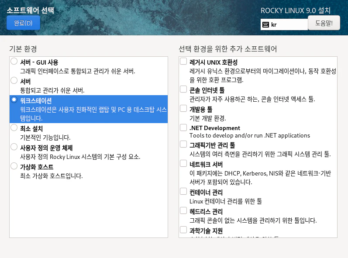Click the 워크스테이션 highlighted title
The width and height of the screenshot is (348, 258).
[x=36, y=101]
